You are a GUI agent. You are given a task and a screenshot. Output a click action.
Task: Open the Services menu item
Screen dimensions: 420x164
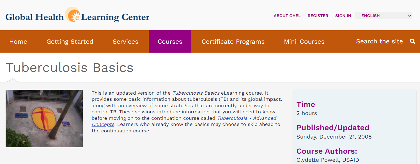125,42
